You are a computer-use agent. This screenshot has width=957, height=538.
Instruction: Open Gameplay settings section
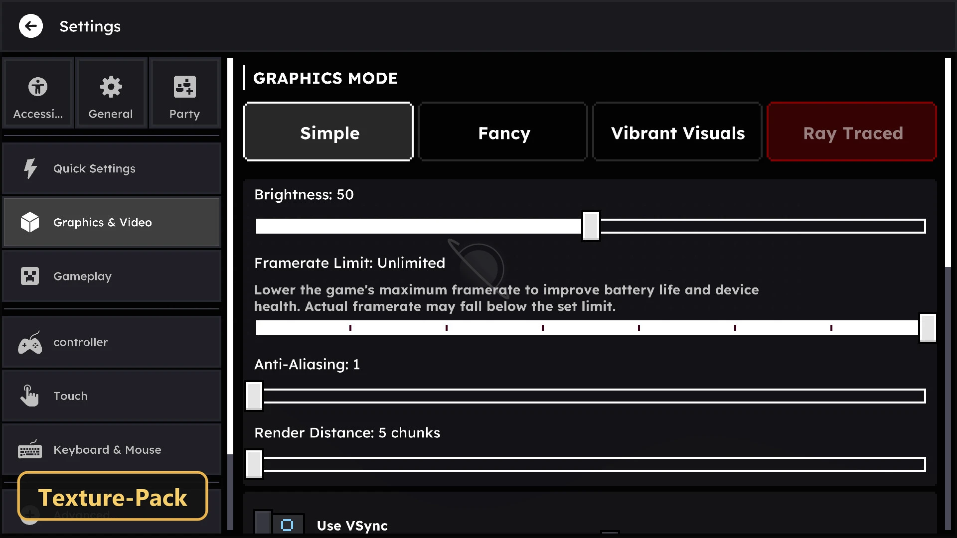(x=112, y=276)
